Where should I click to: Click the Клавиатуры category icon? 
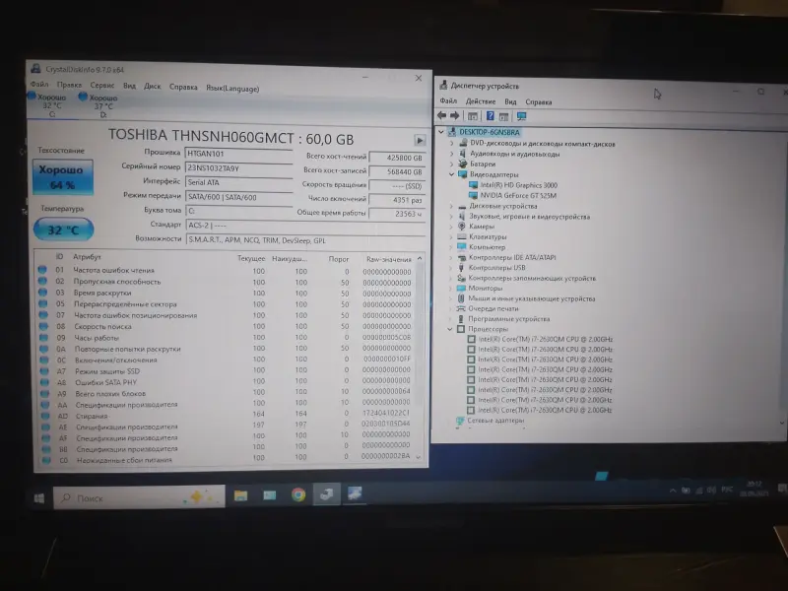tap(462, 236)
